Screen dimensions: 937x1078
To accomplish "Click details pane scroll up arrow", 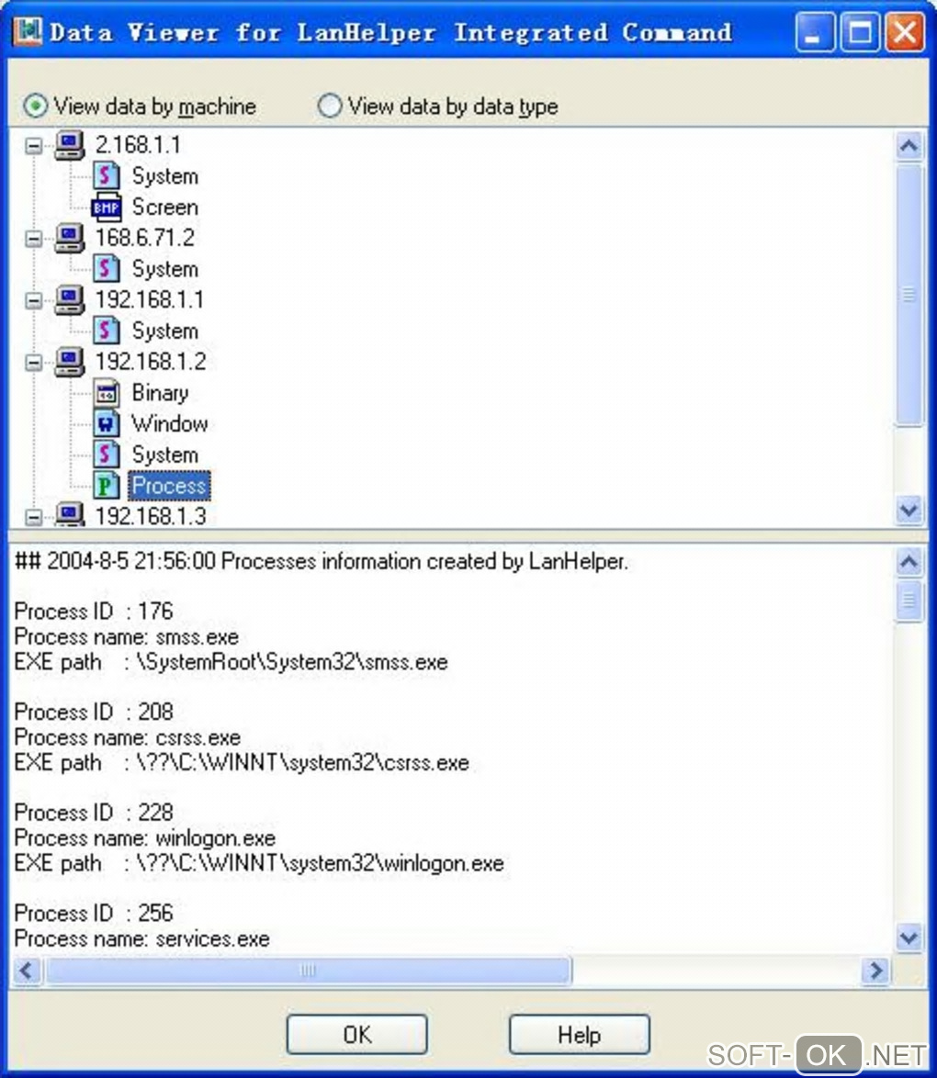I will [x=909, y=562].
